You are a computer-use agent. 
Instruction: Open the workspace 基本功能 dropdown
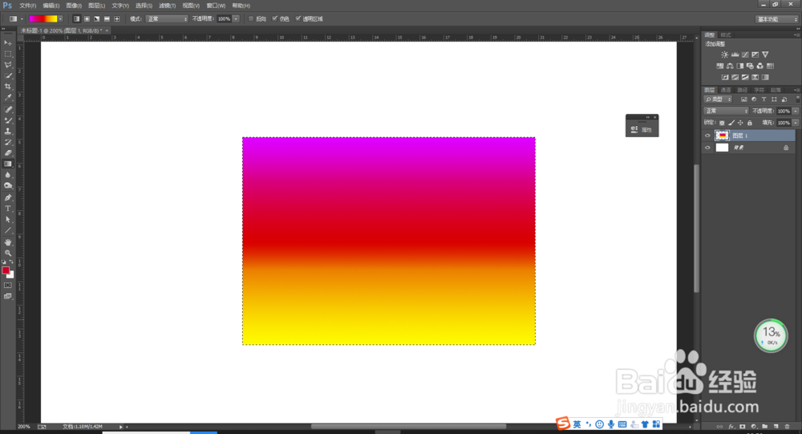click(776, 19)
